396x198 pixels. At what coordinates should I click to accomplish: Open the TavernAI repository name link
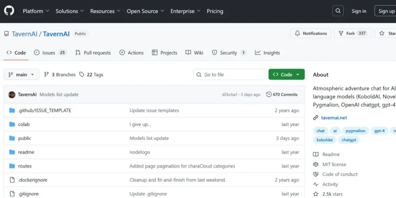click(56, 34)
